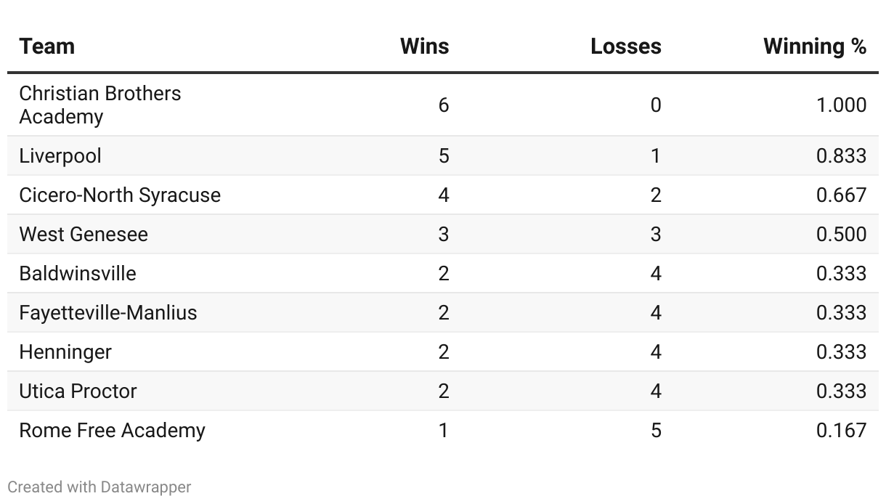Viewport: 886px width, 504px height.
Task: Select the Christian Brothers Academy team name
Action: pyautogui.click(x=100, y=105)
